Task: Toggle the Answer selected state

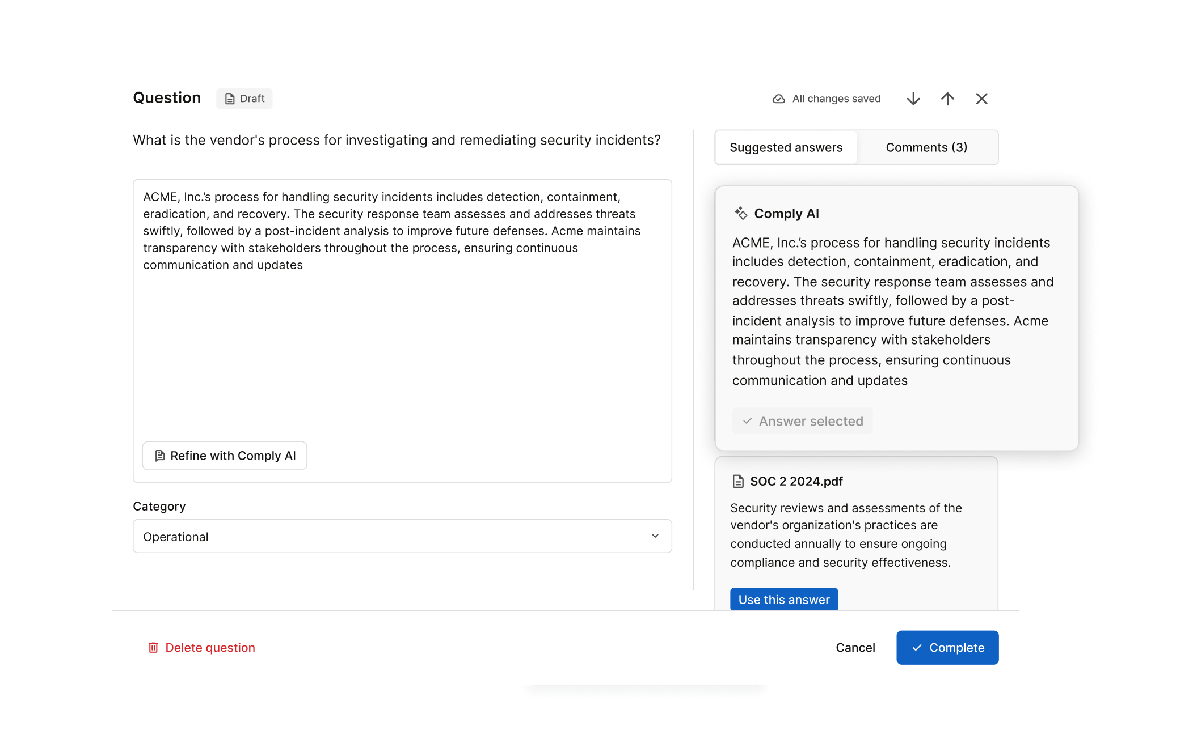Action: (802, 420)
